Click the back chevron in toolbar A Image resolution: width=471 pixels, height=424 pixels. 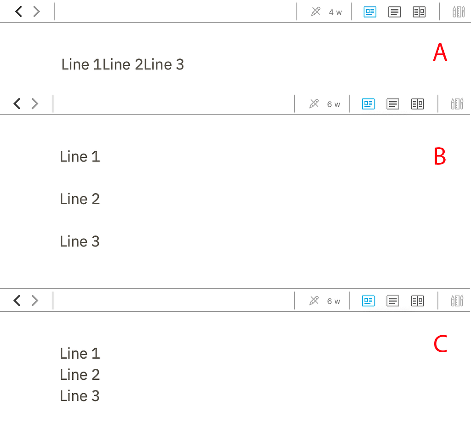click(17, 11)
